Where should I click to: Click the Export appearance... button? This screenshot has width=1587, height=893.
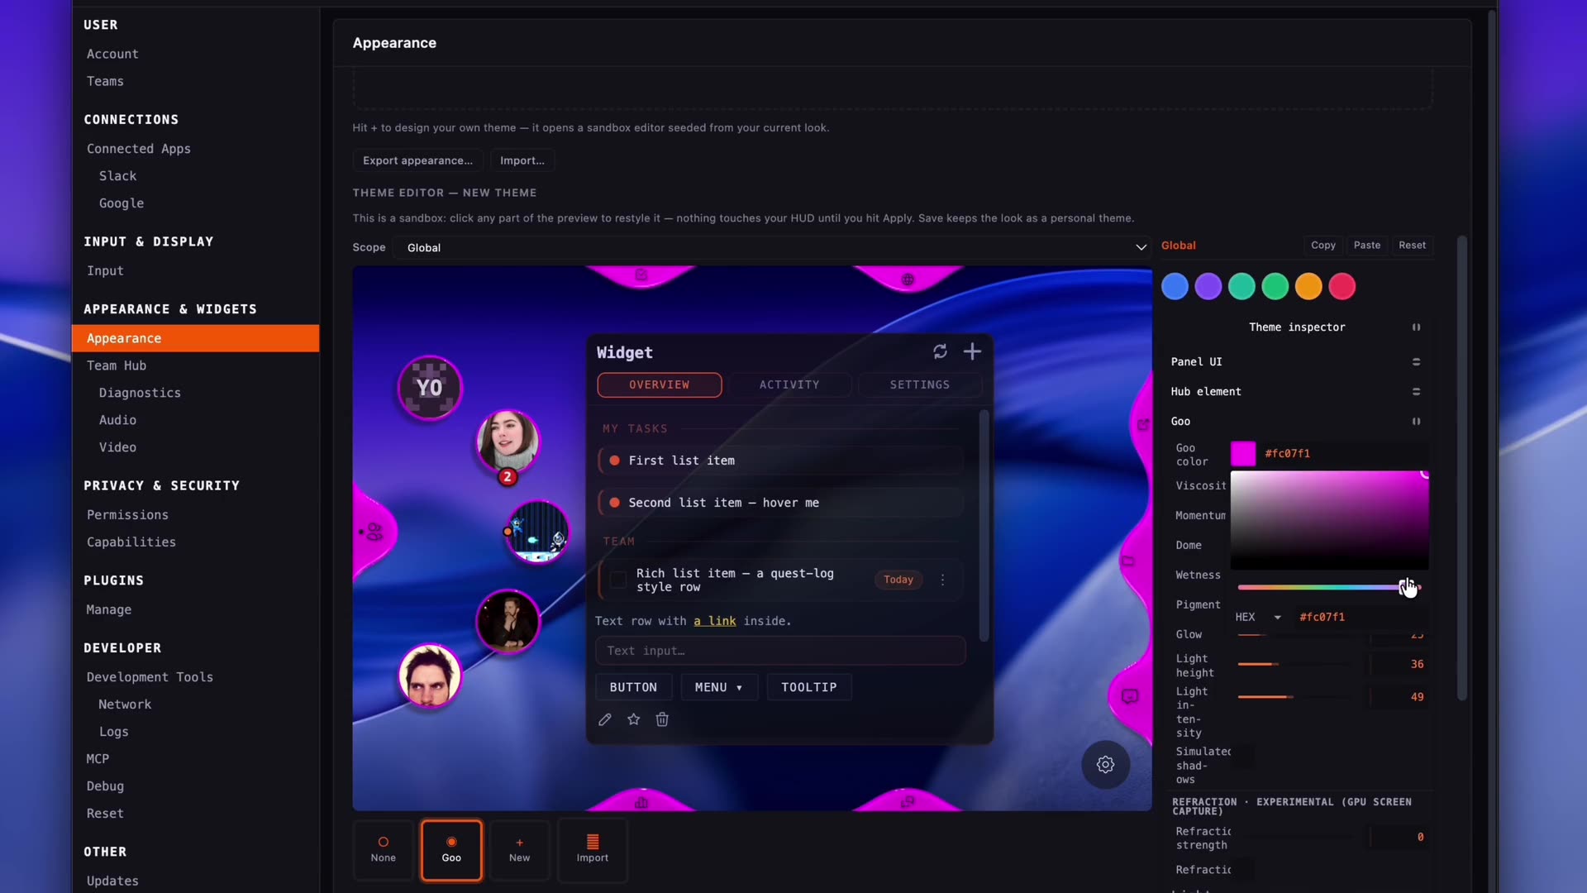[417, 160]
